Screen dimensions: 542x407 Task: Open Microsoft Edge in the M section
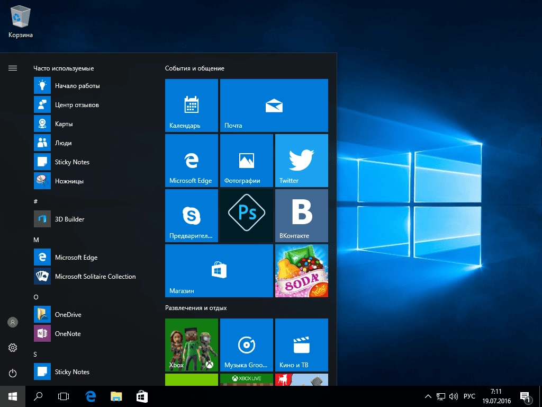pos(93,257)
